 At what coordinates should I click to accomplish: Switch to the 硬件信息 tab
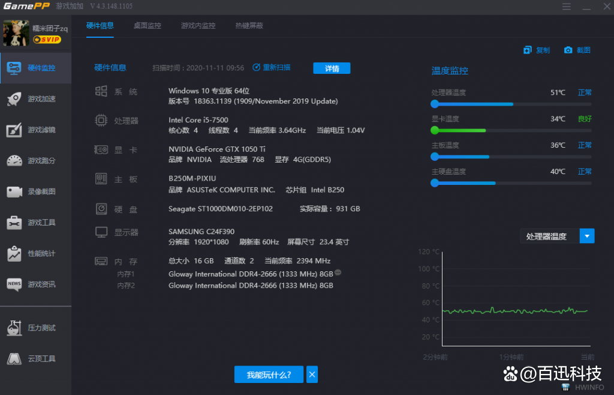[100, 26]
